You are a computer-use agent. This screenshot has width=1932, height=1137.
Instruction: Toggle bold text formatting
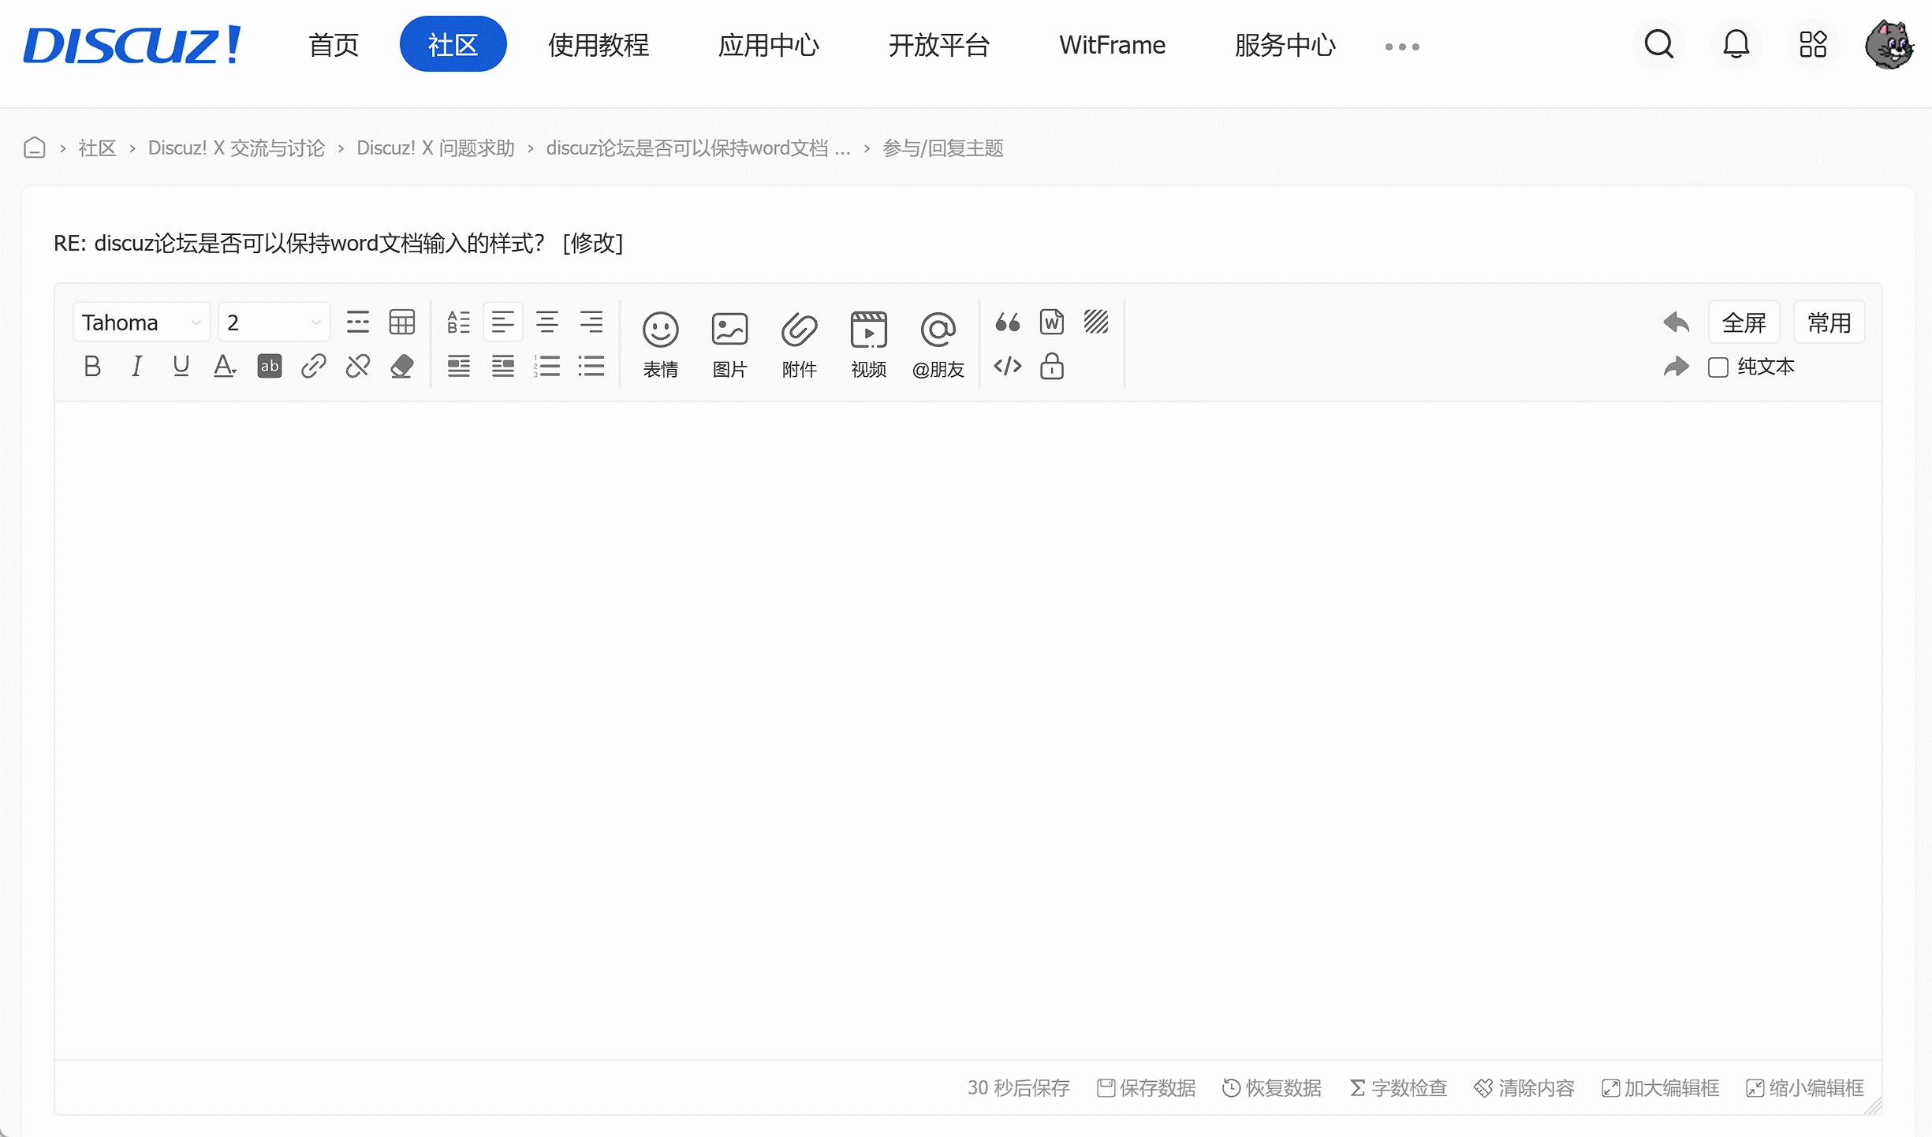coord(92,367)
